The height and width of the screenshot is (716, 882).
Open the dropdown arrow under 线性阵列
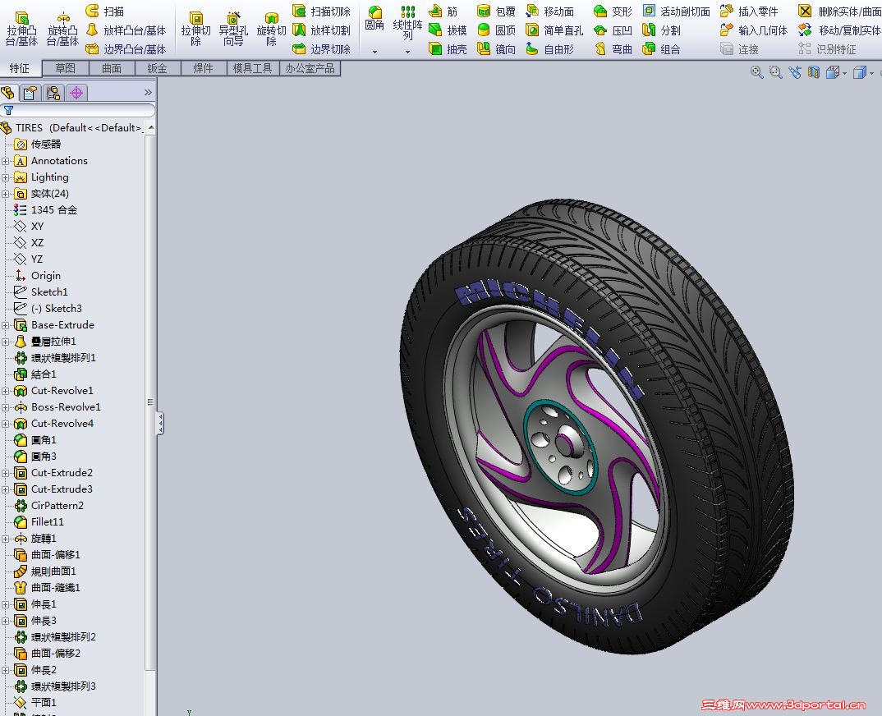tap(408, 52)
